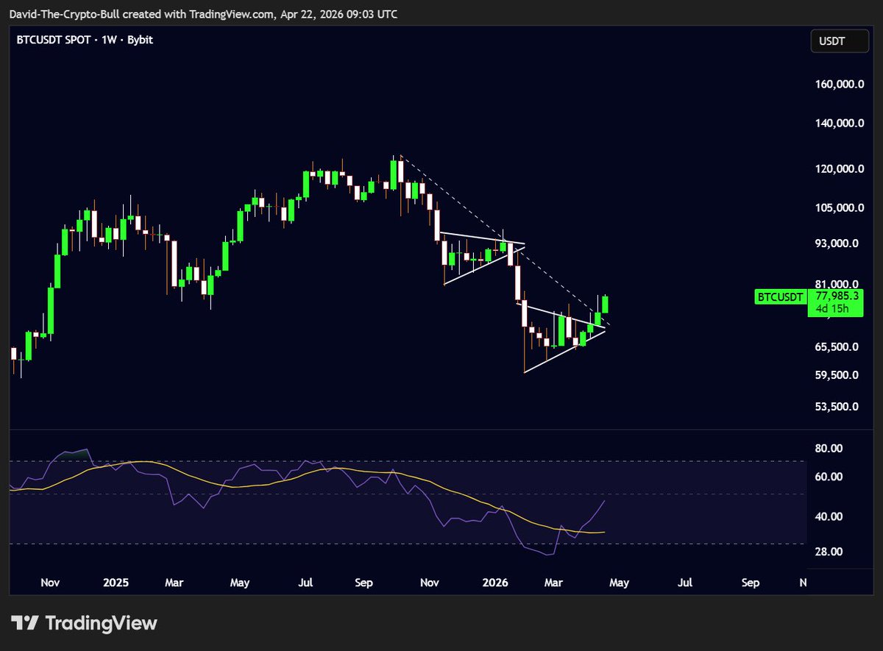Click the 2025 label on time axis
Image resolution: width=883 pixels, height=651 pixels.
tap(116, 583)
